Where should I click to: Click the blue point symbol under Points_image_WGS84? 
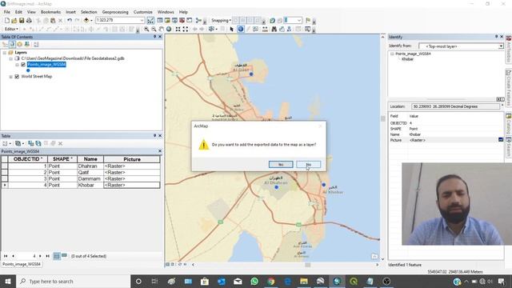[28, 70]
